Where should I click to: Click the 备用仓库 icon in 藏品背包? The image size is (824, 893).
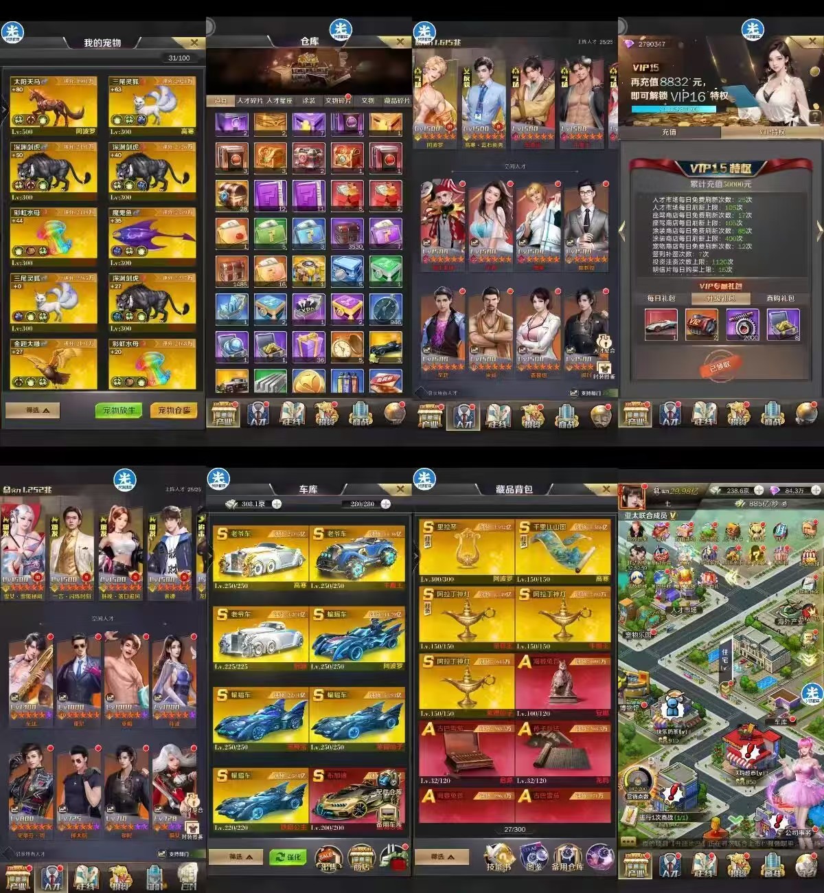tap(569, 857)
